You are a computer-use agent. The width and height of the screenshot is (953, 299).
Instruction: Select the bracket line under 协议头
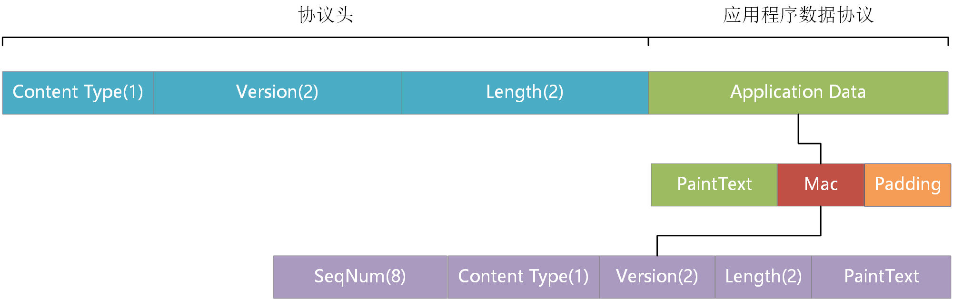[x=326, y=37]
